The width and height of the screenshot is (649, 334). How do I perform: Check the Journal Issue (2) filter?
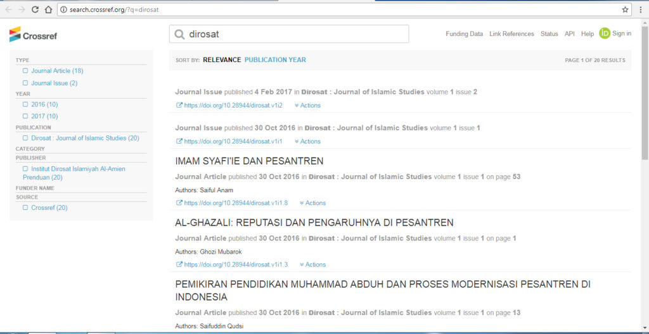(x=25, y=83)
